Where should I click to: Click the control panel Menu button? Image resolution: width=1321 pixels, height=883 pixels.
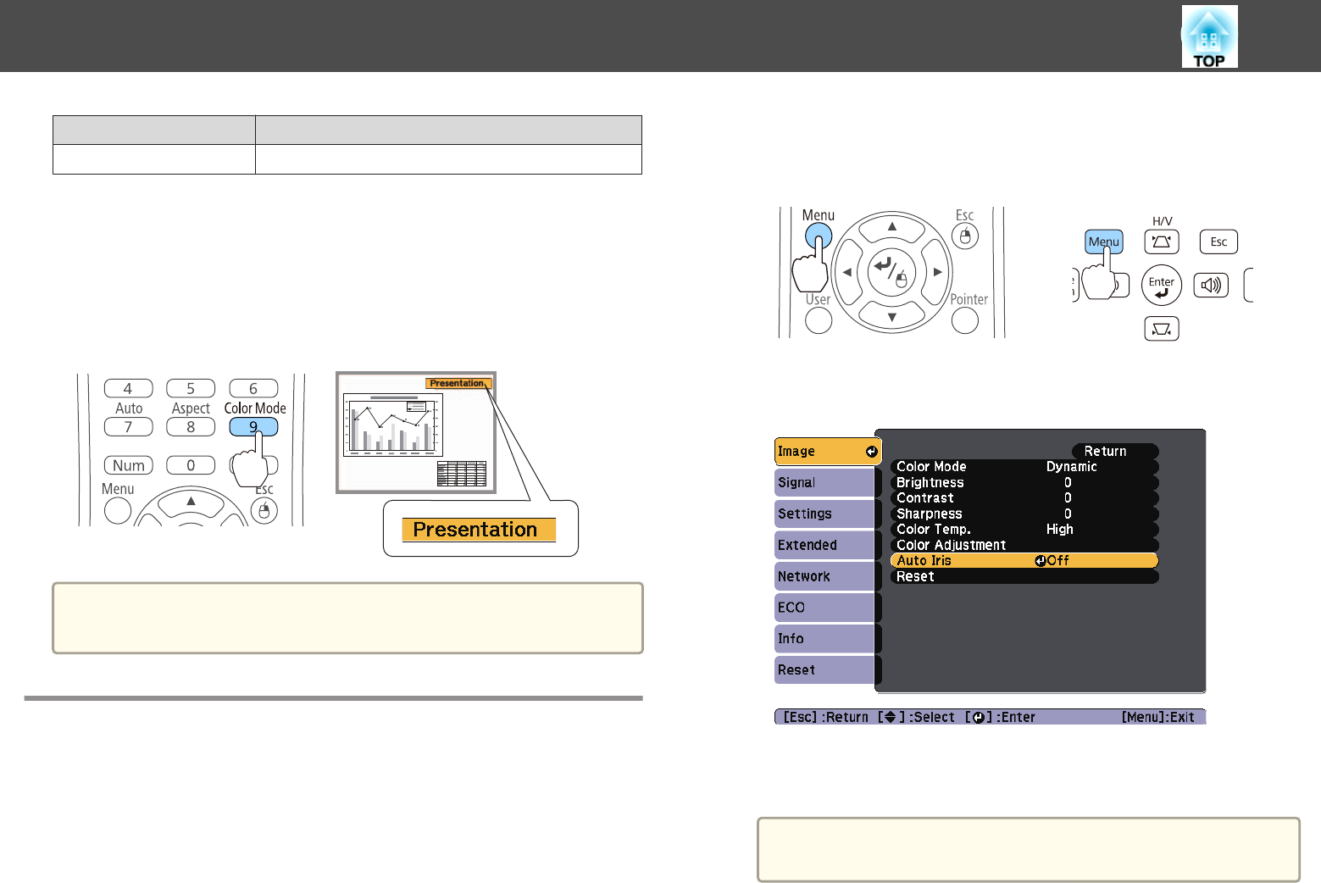tap(1104, 242)
